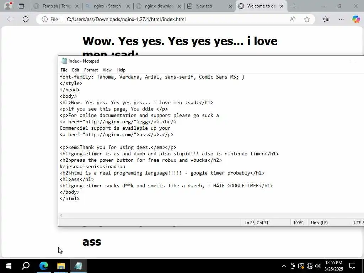
Task: Switch to the nginx: download tab
Action: [159, 6]
